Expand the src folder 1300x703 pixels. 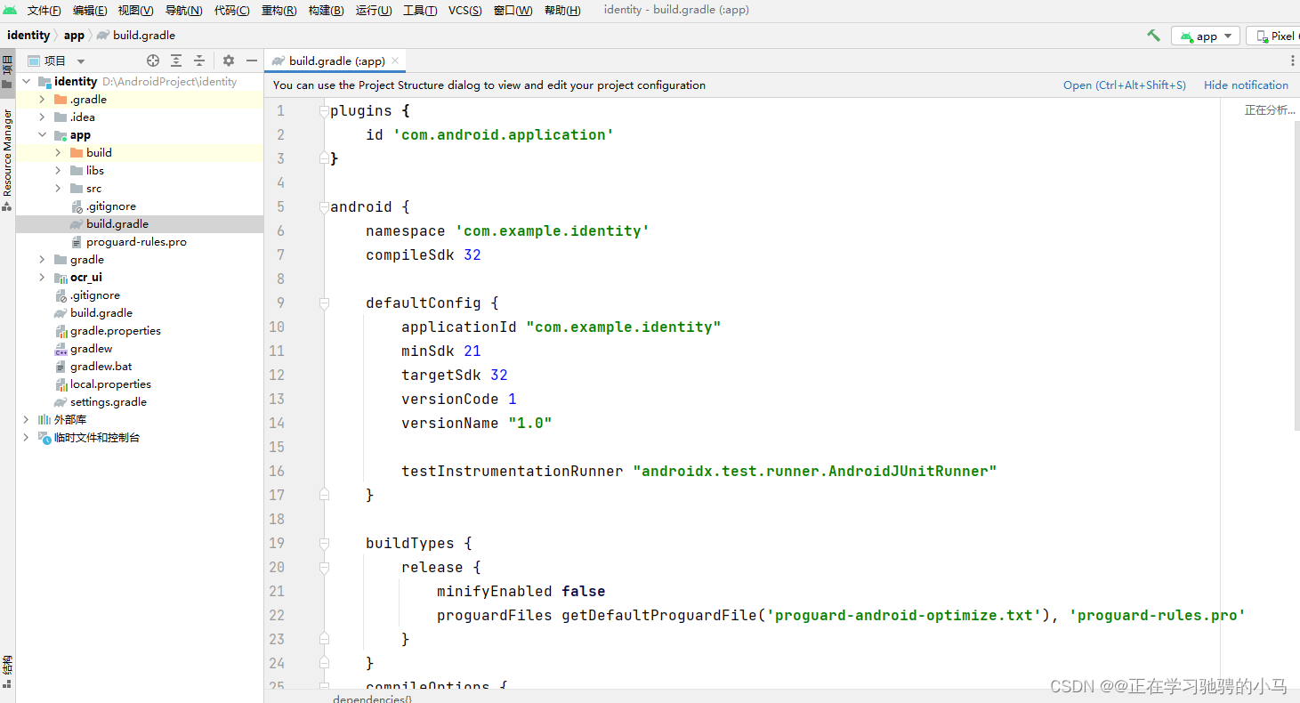click(58, 188)
